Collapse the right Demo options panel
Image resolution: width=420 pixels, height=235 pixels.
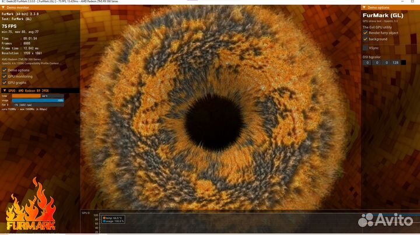click(x=364, y=8)
